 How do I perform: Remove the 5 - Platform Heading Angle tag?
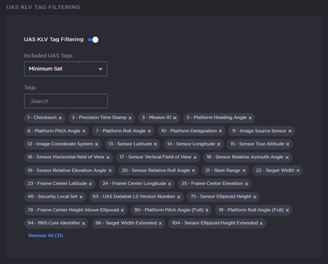pos(250,118)
